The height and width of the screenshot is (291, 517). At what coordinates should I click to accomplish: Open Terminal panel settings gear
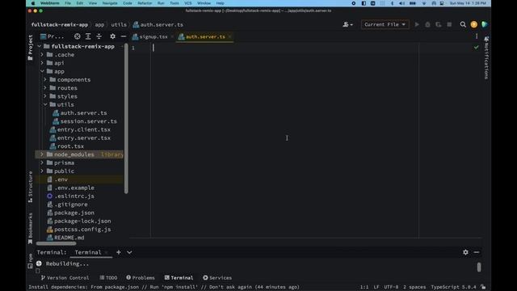[x=465, y=252]
